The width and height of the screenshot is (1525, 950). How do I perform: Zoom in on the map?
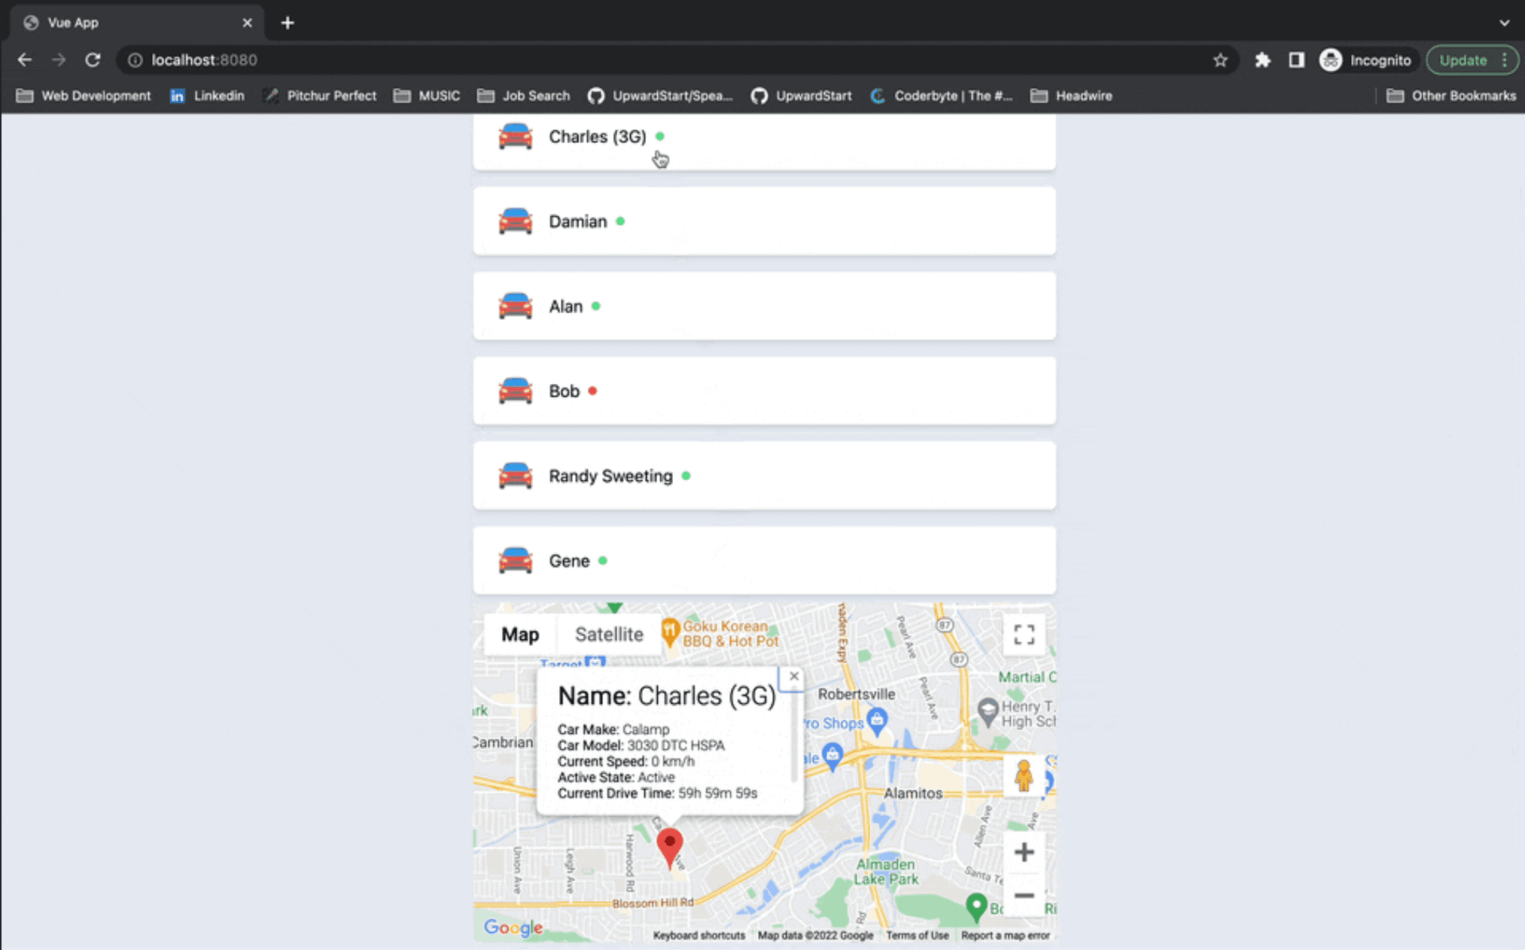click(x=1024, y=852)
